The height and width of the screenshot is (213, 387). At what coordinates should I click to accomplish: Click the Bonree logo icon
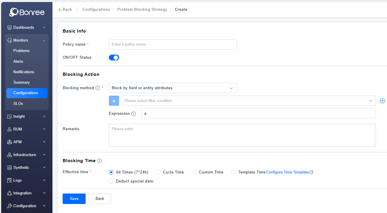[14, 12]
